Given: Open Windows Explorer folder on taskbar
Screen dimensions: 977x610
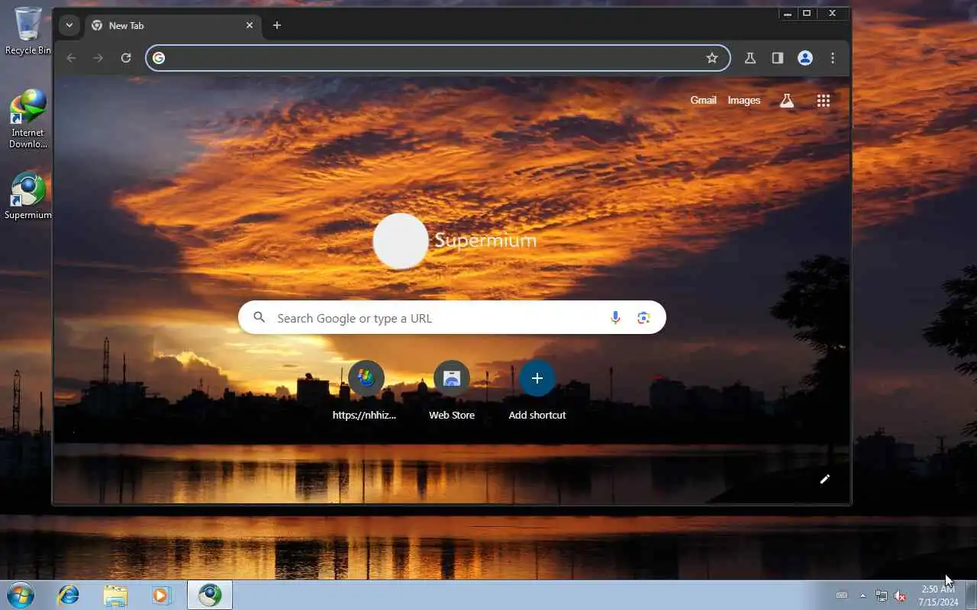Looking at the screenshot, I should coord(115,595).
